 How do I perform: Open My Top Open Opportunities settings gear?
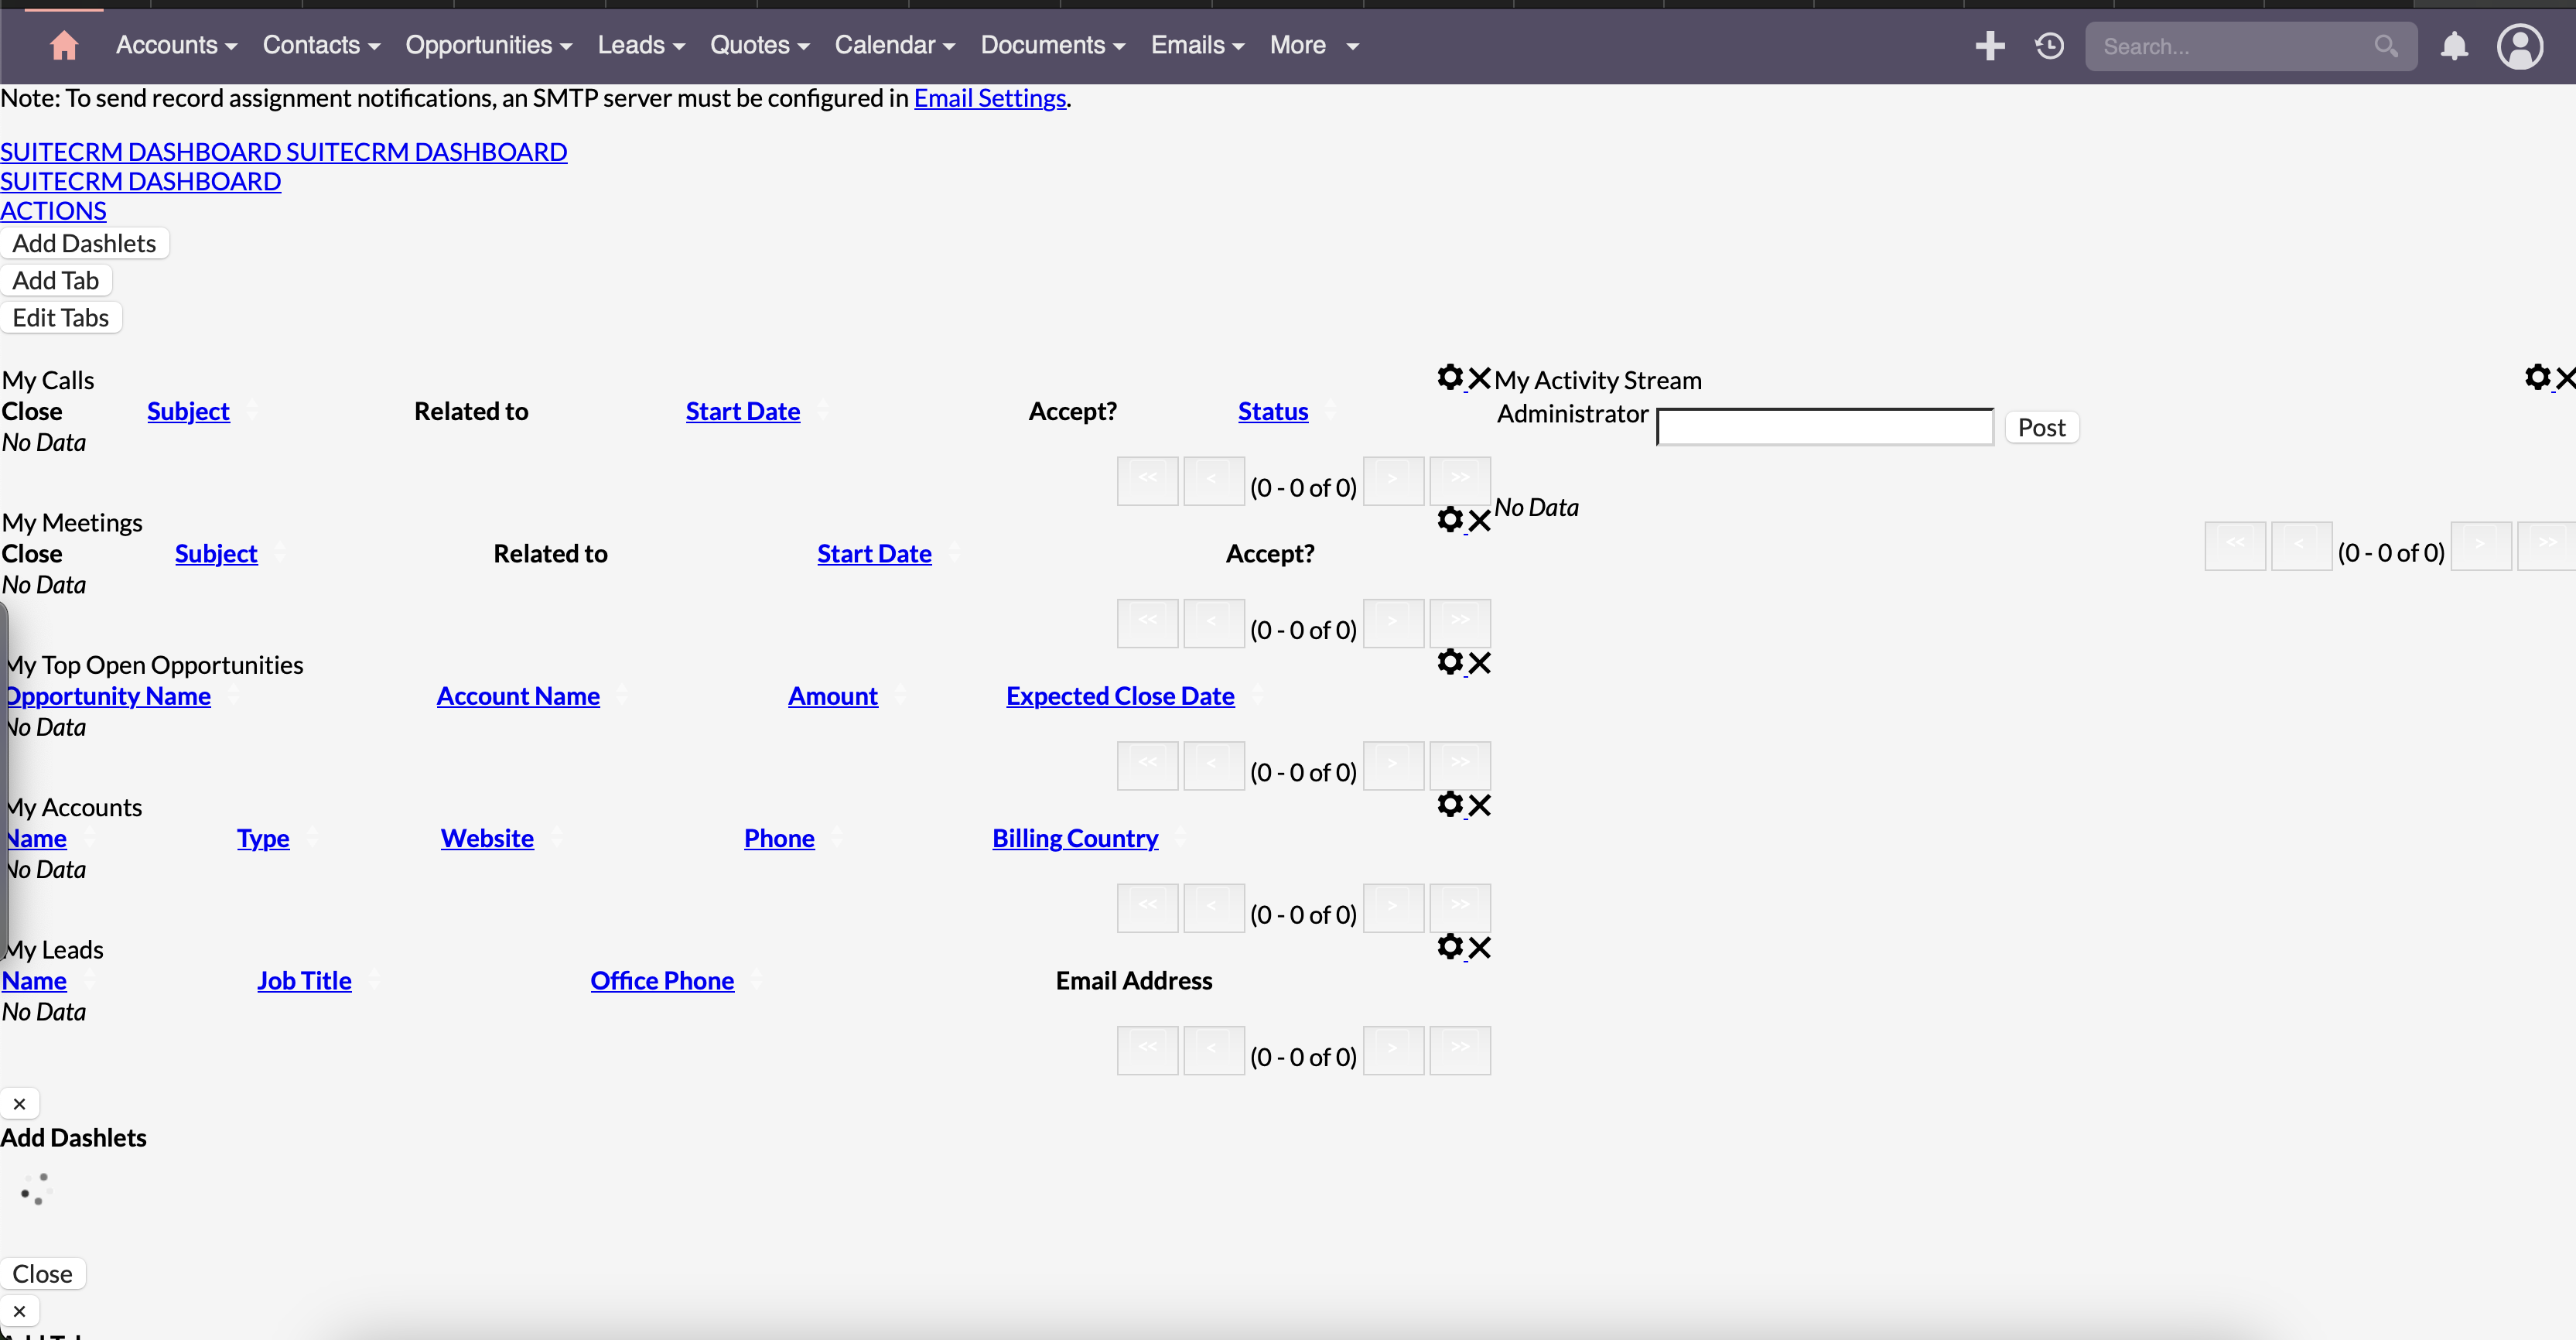[1449, 662]
